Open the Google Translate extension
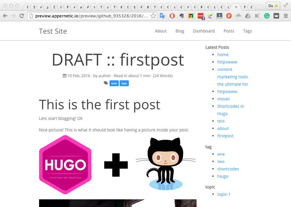The width and height of the screenshot is (291, 207). pyautogui.click(x=163, y=16)
